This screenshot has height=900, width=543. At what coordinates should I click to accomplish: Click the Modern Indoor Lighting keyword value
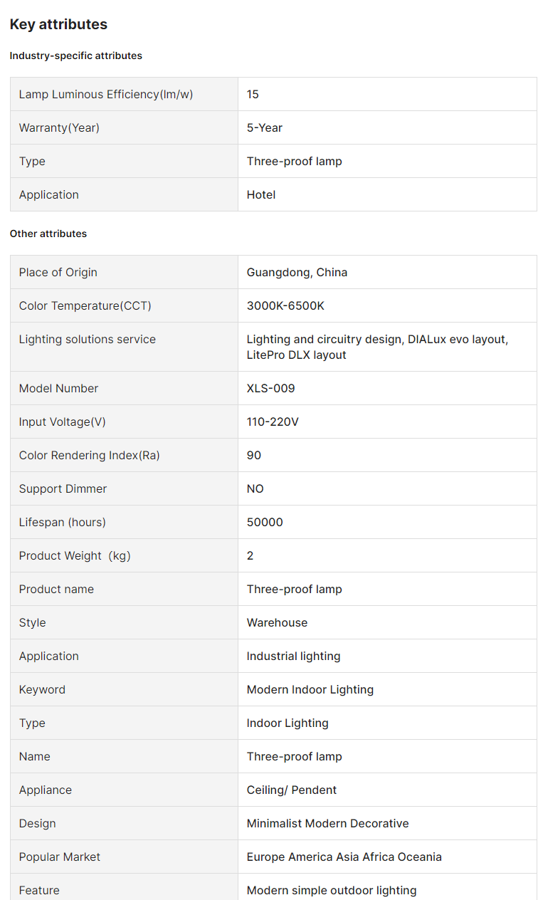tap(310, 689)
